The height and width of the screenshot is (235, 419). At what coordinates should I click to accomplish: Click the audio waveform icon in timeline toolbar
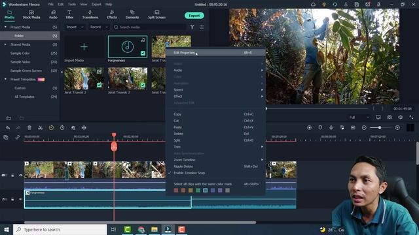pos(84,128)
